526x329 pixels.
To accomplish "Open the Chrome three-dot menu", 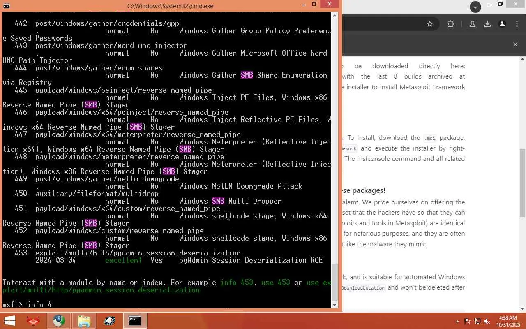I will coord(517,24).
